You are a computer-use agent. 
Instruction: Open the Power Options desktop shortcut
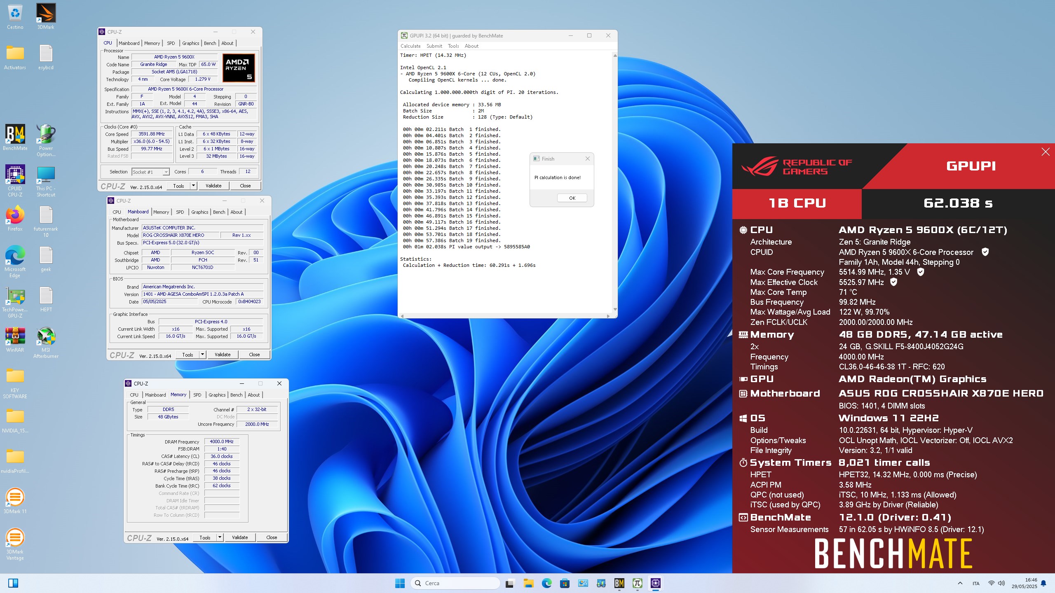[46, 140]
